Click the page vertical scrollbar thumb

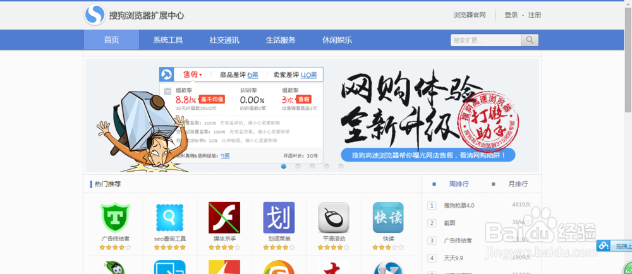628,59
